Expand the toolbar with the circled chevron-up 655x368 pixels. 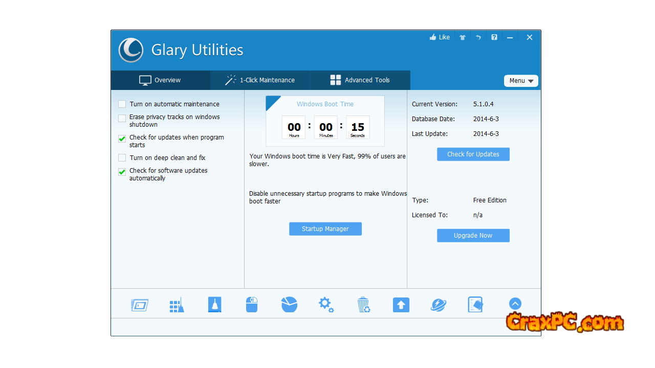coord(515,304)
